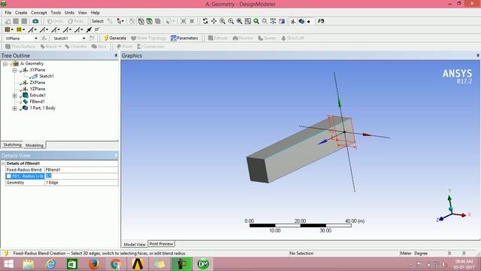Open the Magnifier Window tool

tap(248, 21)
